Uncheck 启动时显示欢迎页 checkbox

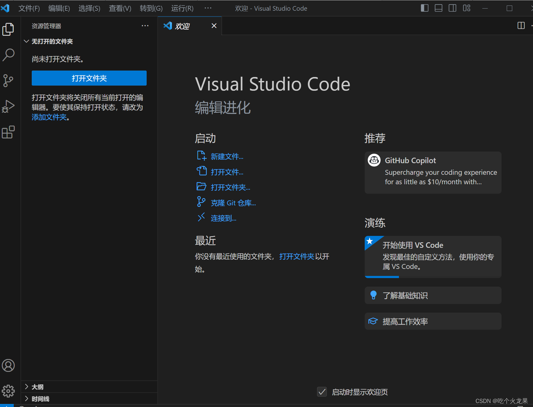tap(322, 392)
